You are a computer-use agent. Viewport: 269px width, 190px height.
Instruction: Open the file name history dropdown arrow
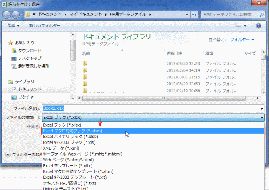(x=262, y=108)
